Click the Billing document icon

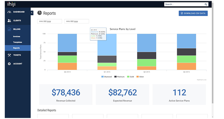click(x=9, y=29)
